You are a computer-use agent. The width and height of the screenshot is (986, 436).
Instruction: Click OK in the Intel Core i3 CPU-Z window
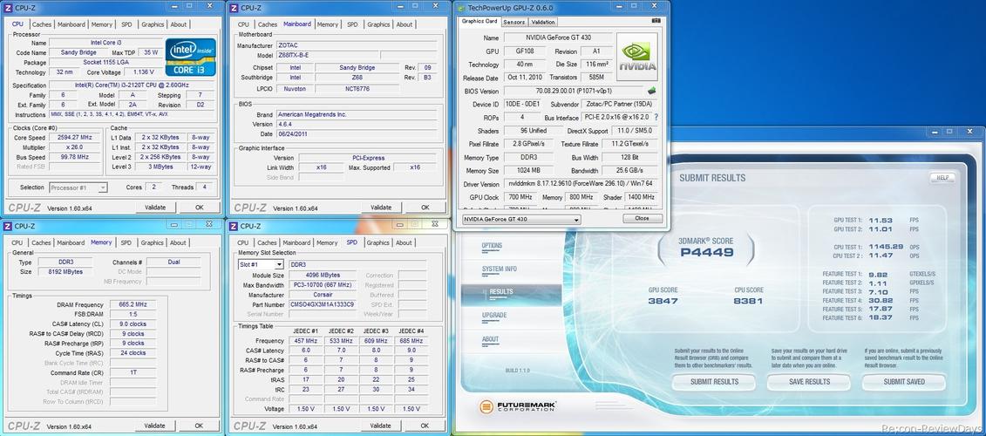pos(200,207)
